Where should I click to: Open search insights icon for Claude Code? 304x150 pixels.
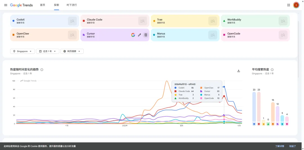(142, 21)
